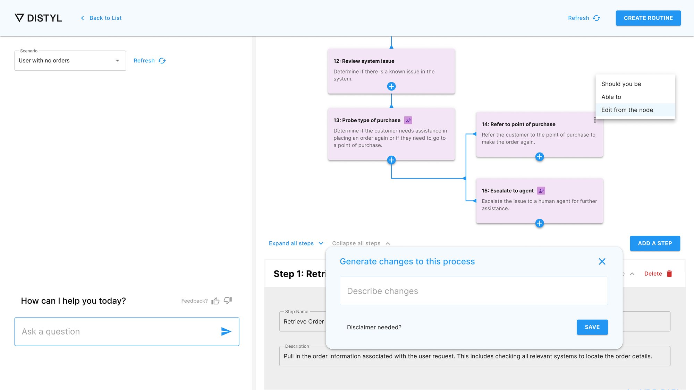Click the red trash icon next to Delete
This screenshot has width=694, height=390.
pos(669,274)
